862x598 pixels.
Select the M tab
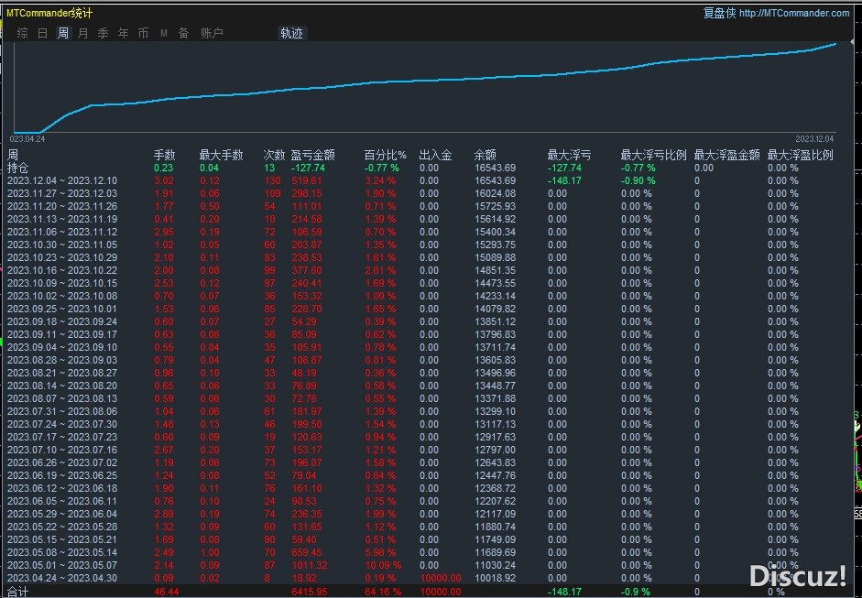click(x=163, y=33)
